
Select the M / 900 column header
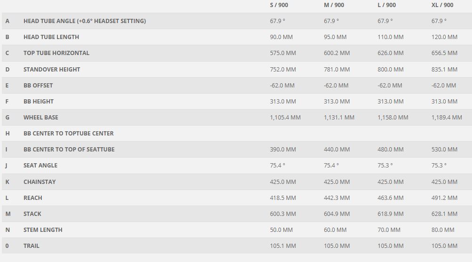[334, 5]
